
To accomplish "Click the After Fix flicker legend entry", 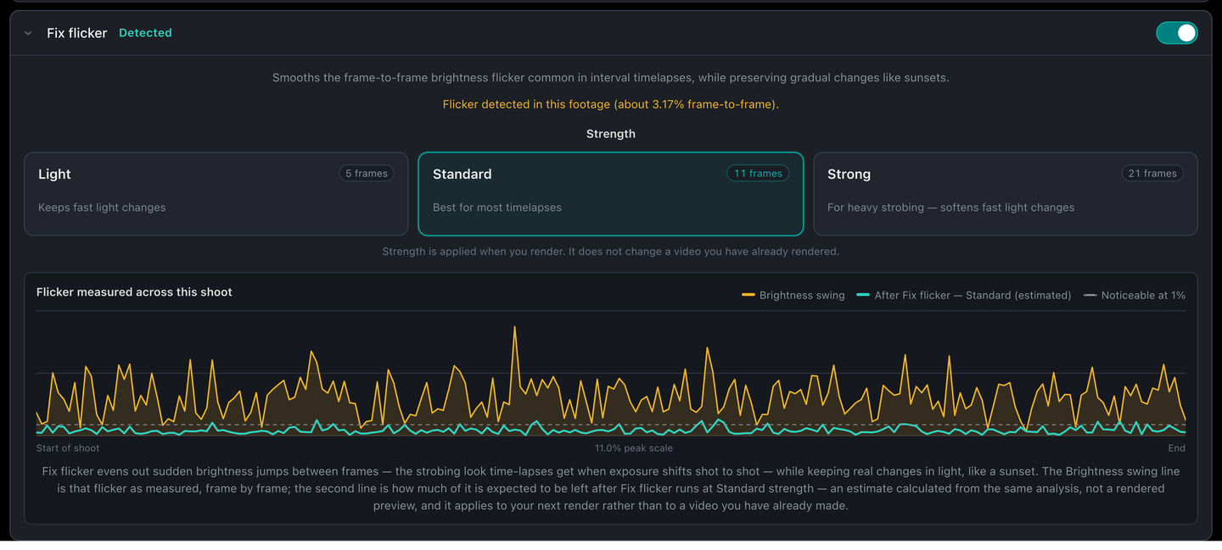I will [x=964, y=296].
